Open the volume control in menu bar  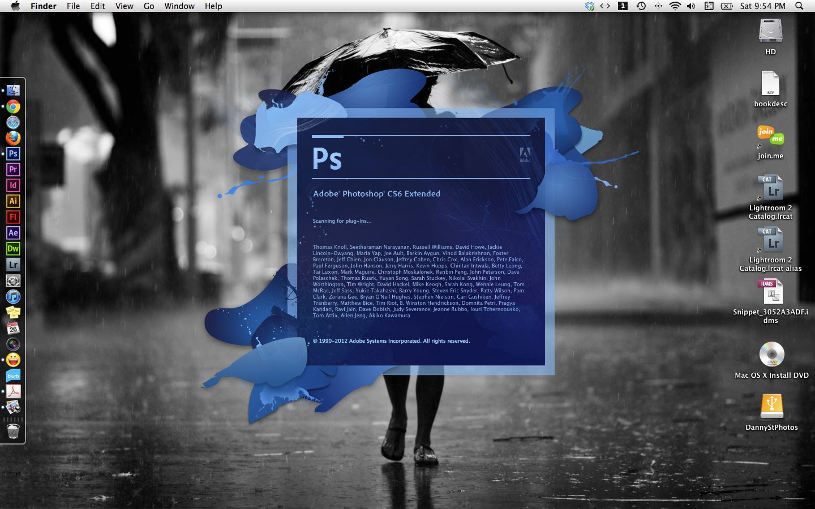(x=691, y=6)
